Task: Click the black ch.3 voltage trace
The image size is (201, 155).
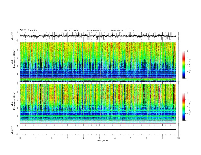Action: pyautogui.click(x=98, y=130)
